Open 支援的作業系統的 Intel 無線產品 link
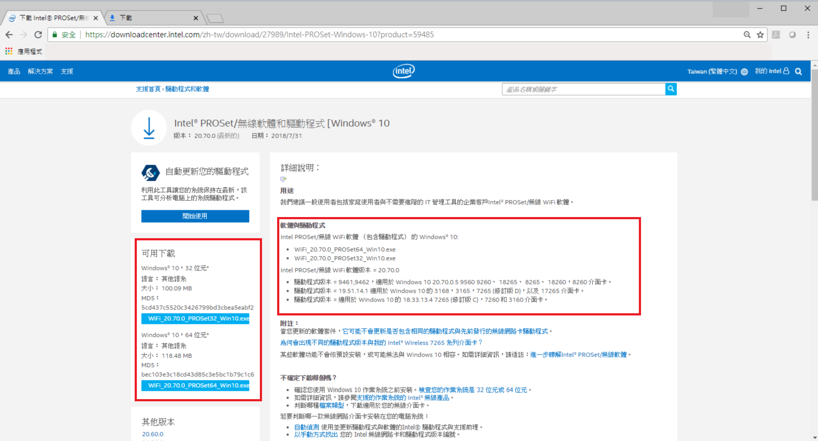The width and height of the screenshot is (818, 441). 403,398
